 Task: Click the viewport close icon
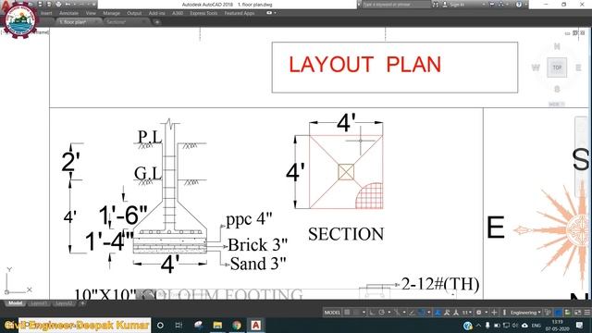coord(583,33)
